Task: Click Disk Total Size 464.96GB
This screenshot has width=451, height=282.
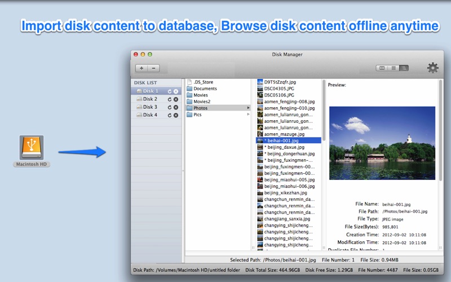Action: pos(272,270)
